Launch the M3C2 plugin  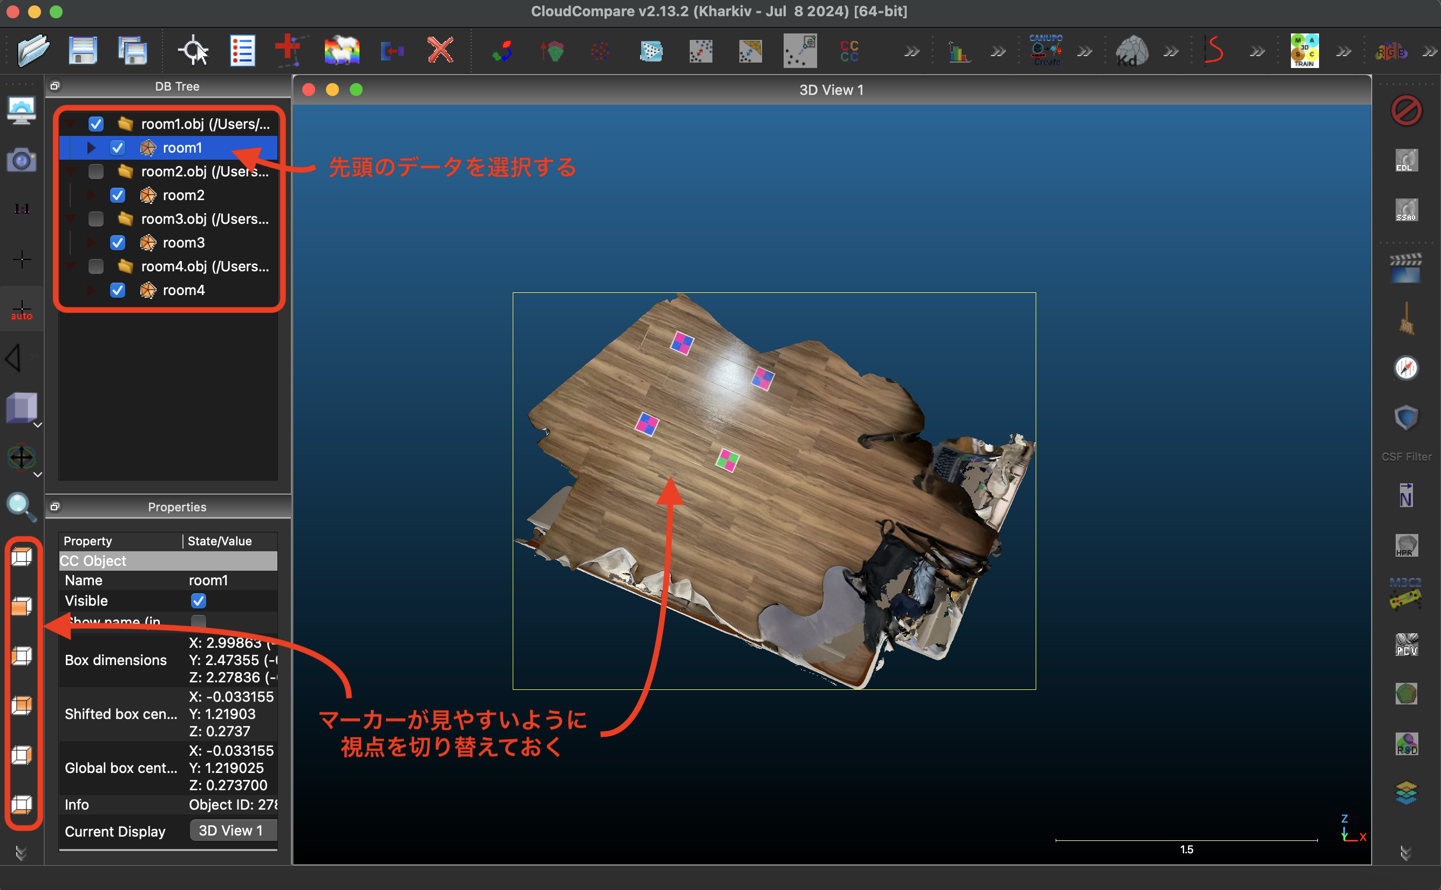1406,594
